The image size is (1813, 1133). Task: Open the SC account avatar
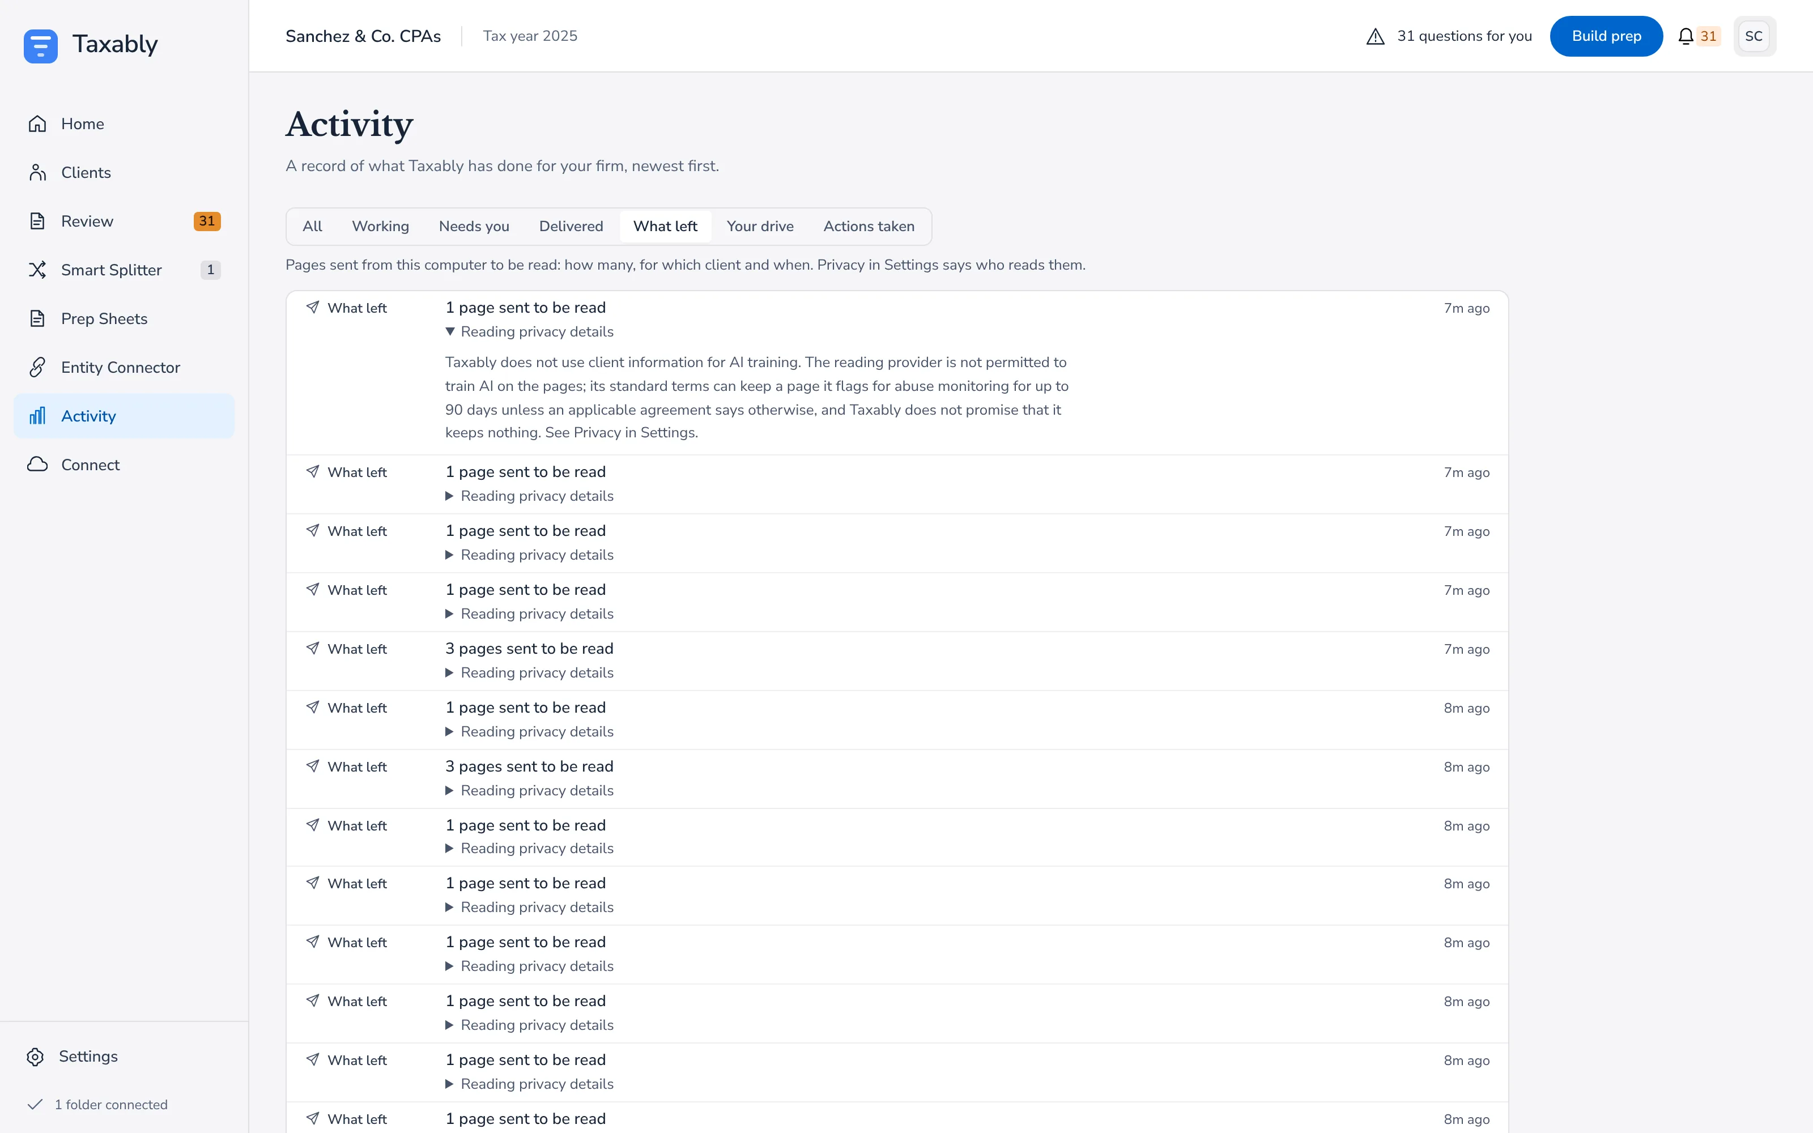[1754, 36]
